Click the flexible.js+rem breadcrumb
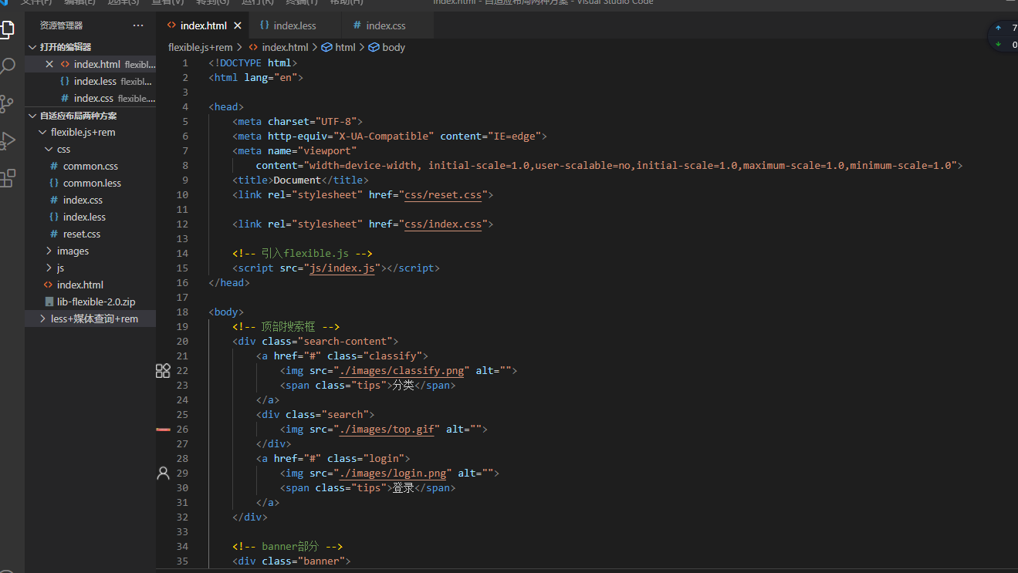 tap(201, 47)
